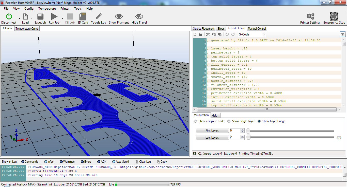Select Show complete Code option

pyautogui.click(x=195, y=121)
